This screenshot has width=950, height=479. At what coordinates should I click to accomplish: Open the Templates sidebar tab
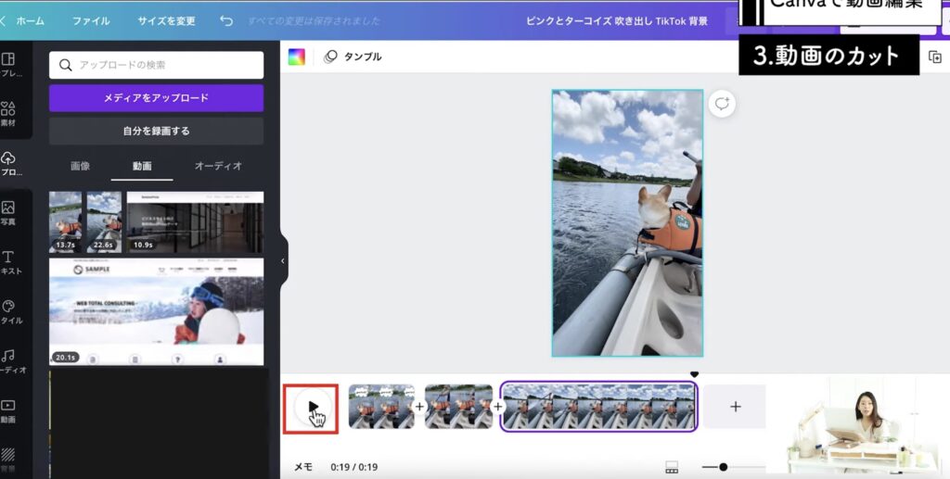10,65
